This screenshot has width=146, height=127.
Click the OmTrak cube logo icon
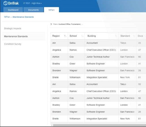click(x=5, y=3)
